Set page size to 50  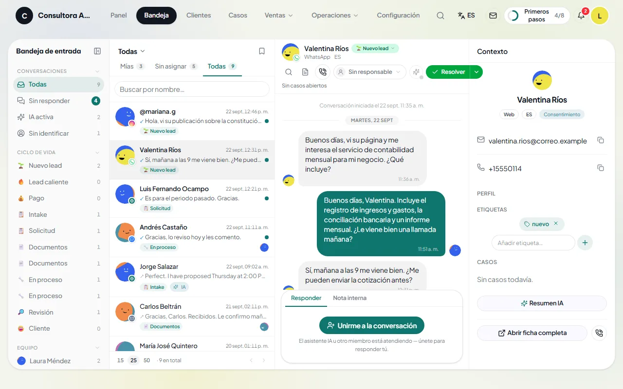(x=147, y=360)
